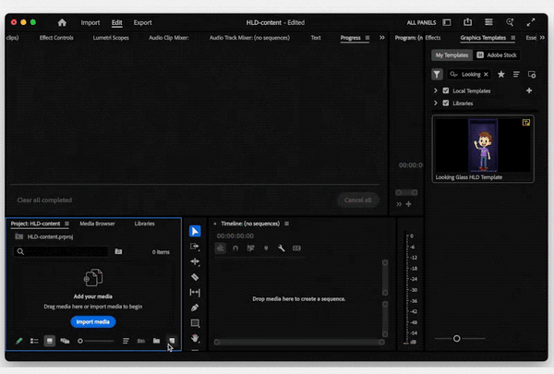Expand the Local Templates chevron
554x374 pixels.
[436, 90]
